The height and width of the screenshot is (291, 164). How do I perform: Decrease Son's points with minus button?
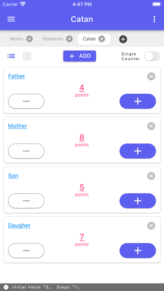tap(26, 201)
